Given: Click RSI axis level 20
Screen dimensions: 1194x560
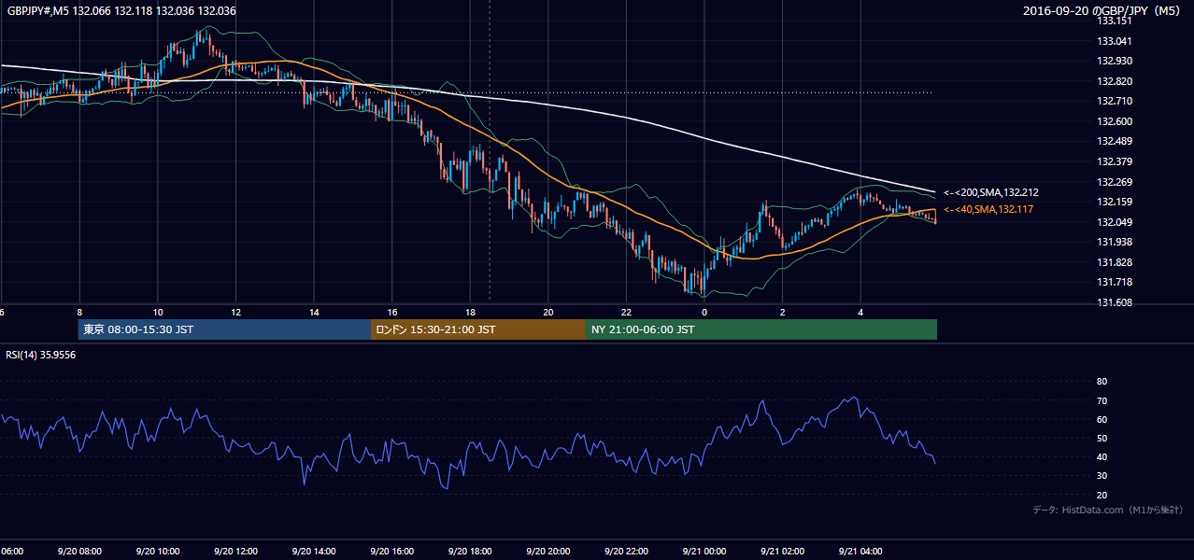Looking at the screenshot, I should [x=1102, y=496].
